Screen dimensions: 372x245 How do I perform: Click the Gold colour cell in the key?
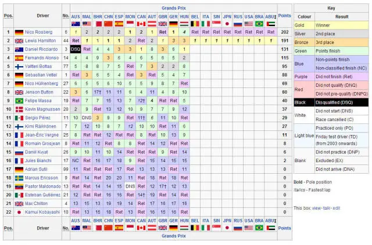coord(303,26)
